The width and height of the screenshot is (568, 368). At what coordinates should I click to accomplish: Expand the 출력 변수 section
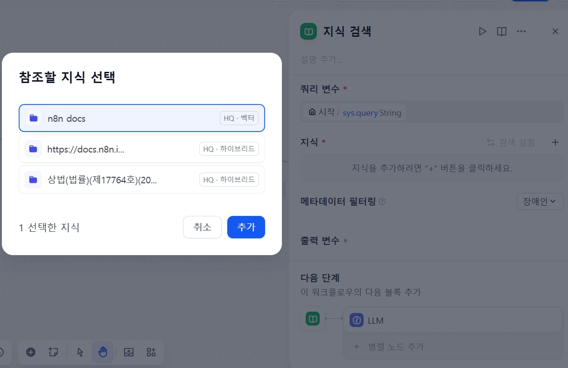pyautogui.click(x=324, y=241)
